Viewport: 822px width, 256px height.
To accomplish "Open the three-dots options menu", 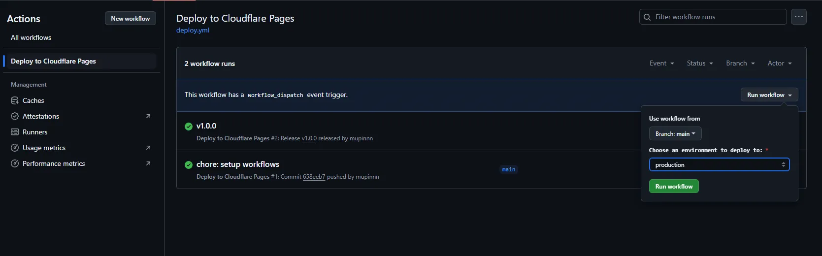I will point(798,17).
